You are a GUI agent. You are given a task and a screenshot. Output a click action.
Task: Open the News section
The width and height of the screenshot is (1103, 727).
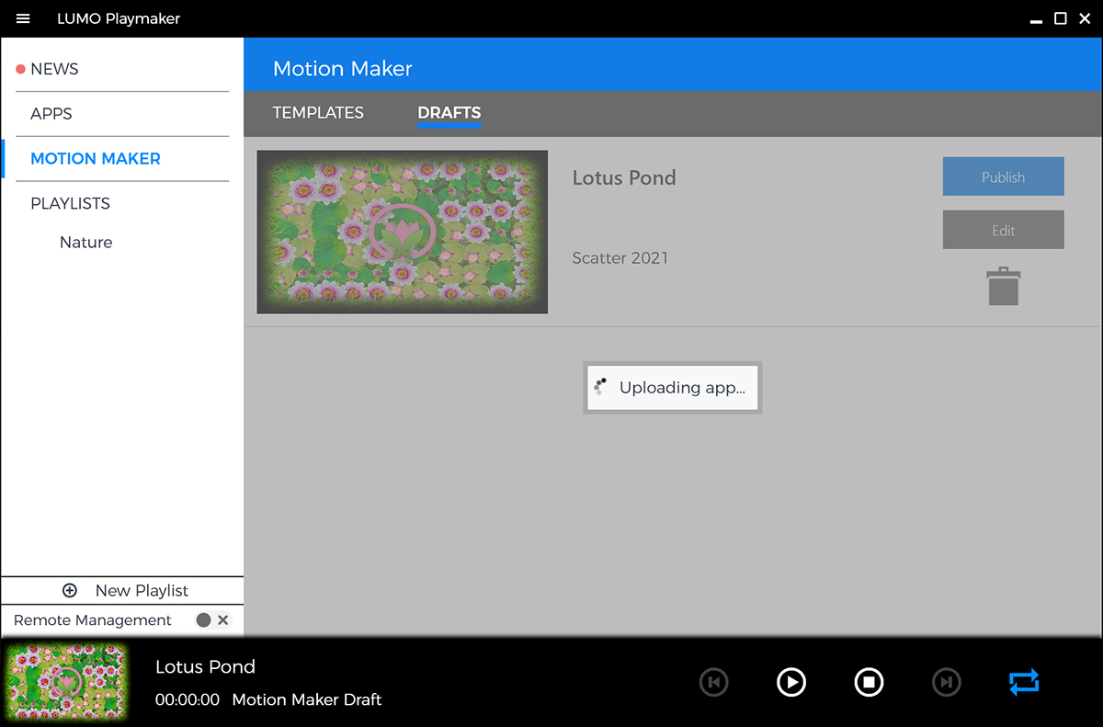[x=54, y=69]
